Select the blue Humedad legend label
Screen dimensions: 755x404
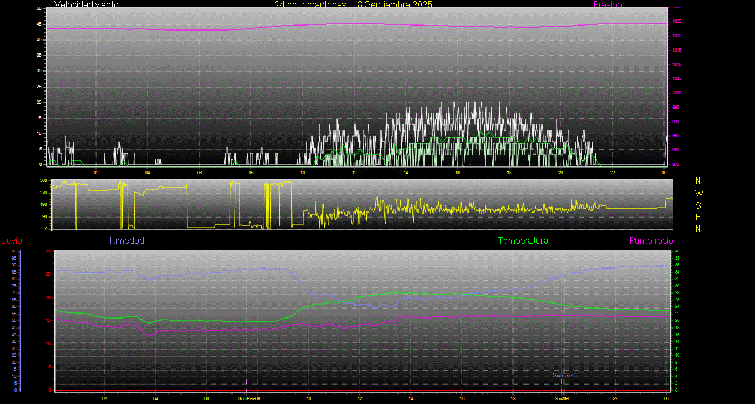point(125,241)
